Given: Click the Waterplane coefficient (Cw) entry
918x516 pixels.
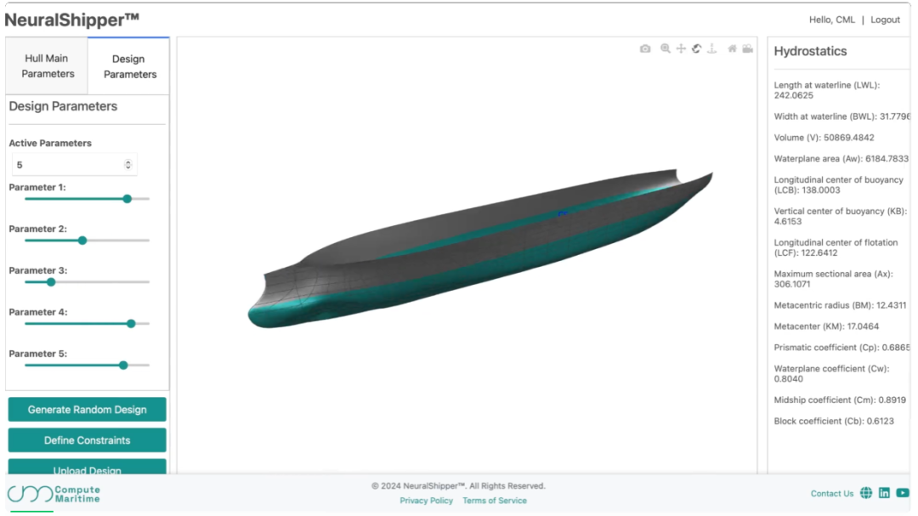Looking at the screenshot, I should [831, 374].
